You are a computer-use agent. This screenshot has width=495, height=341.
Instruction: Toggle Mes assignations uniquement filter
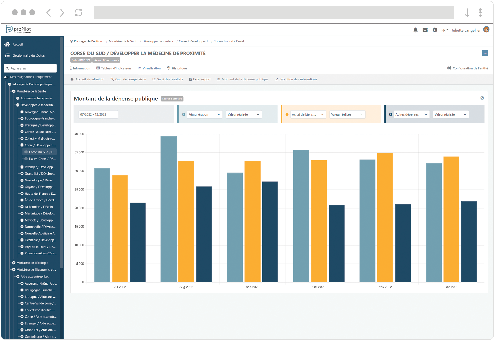(x=6, y=77)
